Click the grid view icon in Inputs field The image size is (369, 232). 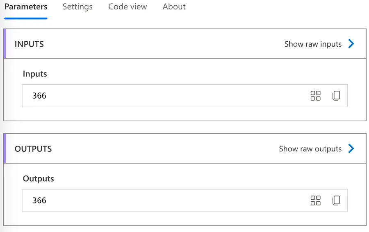[x=315, y=96]
